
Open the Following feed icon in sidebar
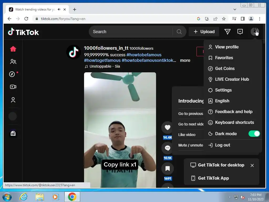13,62
